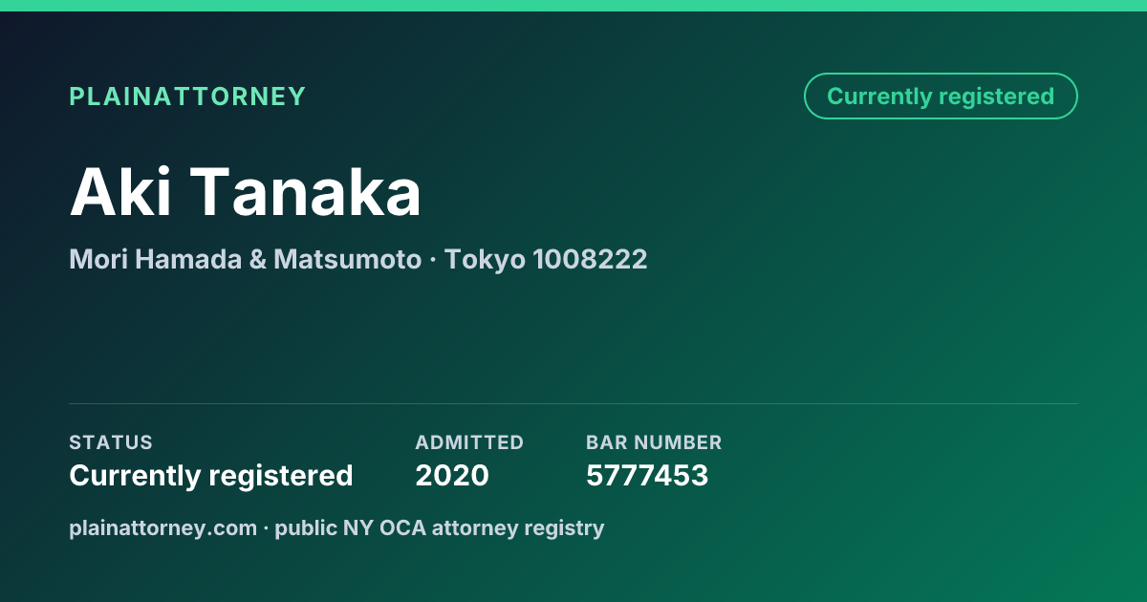The image size is (1147, 602).
Task: Click the word Tanaka in heading
Action: pos(306,192)
